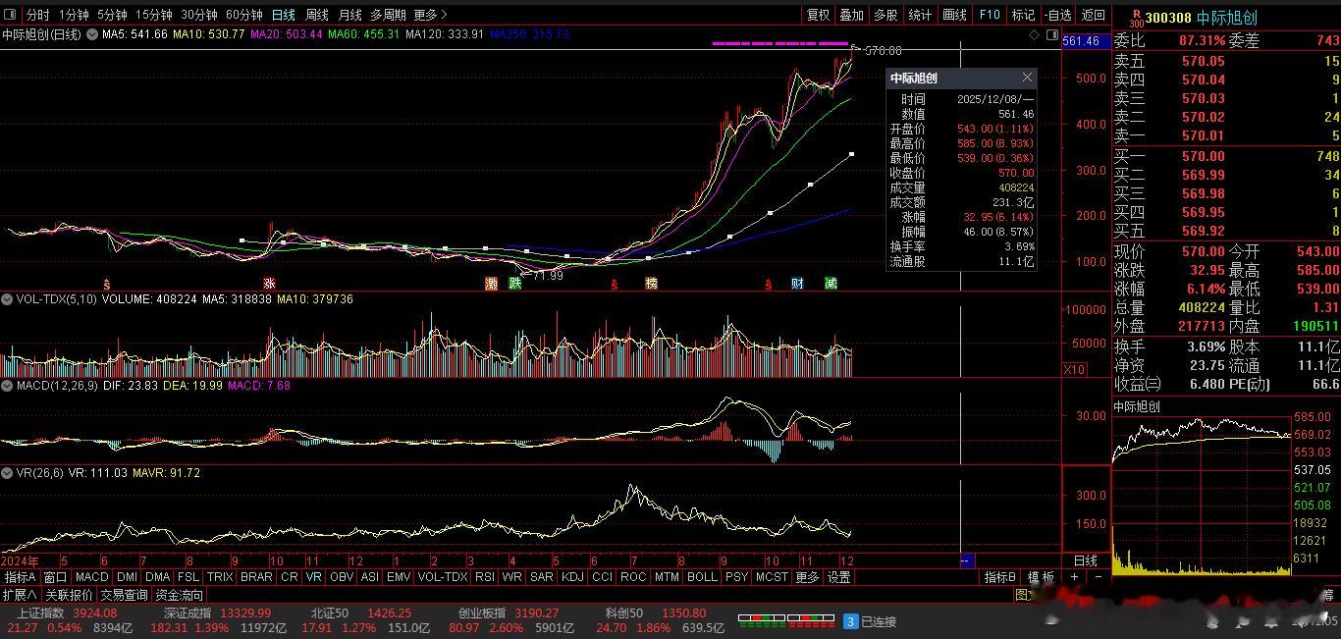The height and width of the screenshot is (639, 1341).
Task: Click the X10 volume scale label
Action: pos(1074,369)
